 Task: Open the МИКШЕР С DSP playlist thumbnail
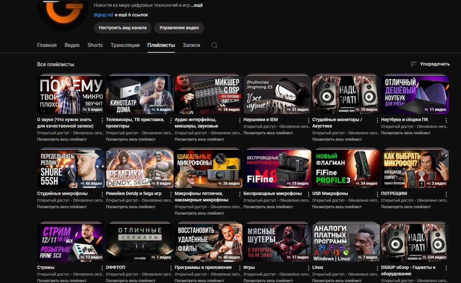click(x=208, y=95)
